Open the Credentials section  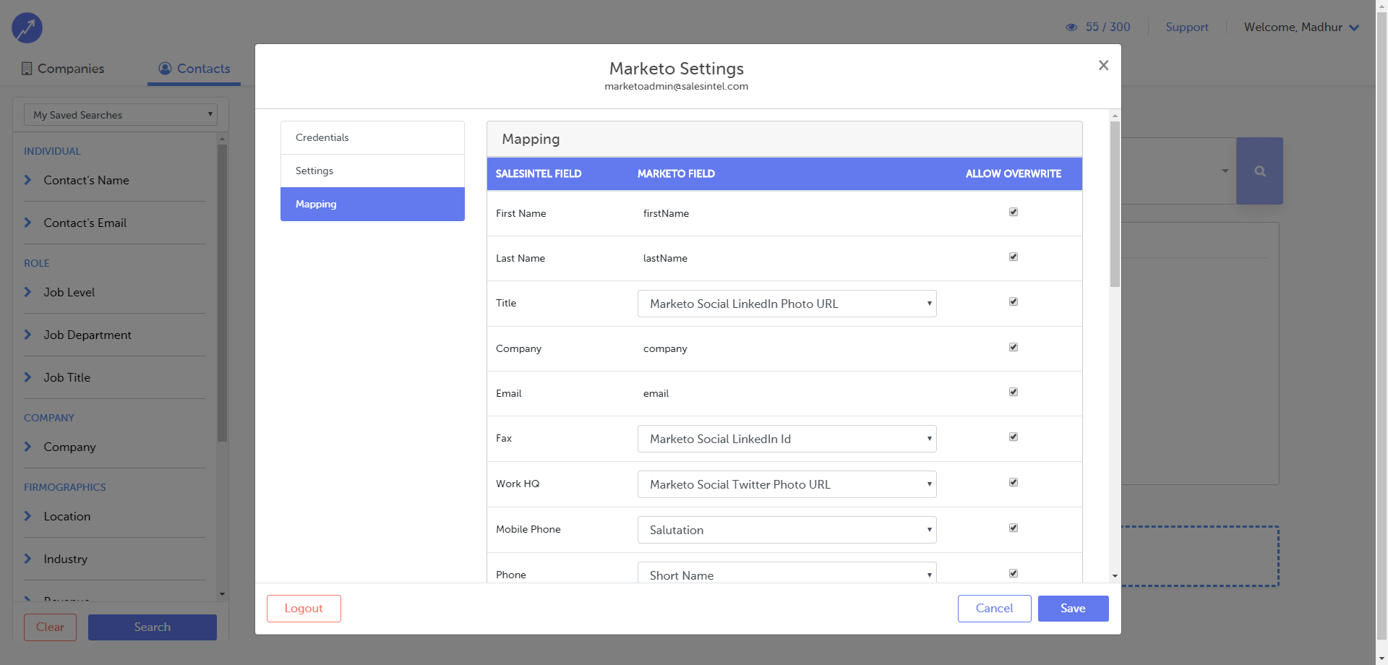point(372,137)
